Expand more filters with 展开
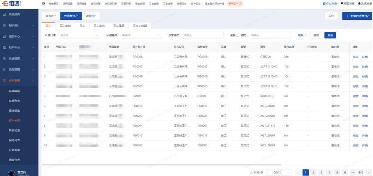The image size is (373, 176). (x=303, y=35)
